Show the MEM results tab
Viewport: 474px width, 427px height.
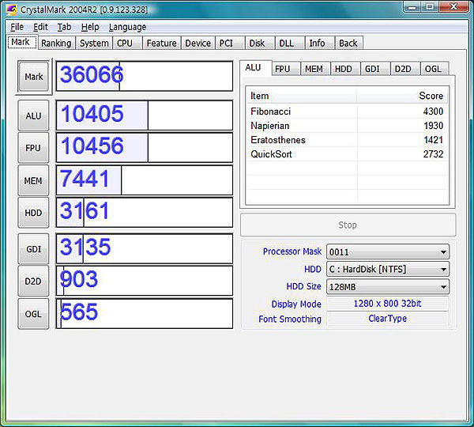tap(315, 69)
